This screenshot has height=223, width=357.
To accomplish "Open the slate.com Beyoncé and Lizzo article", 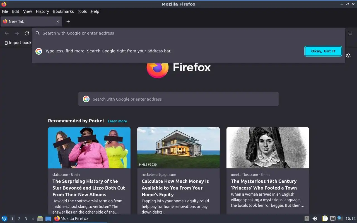I will coord(89,188).
